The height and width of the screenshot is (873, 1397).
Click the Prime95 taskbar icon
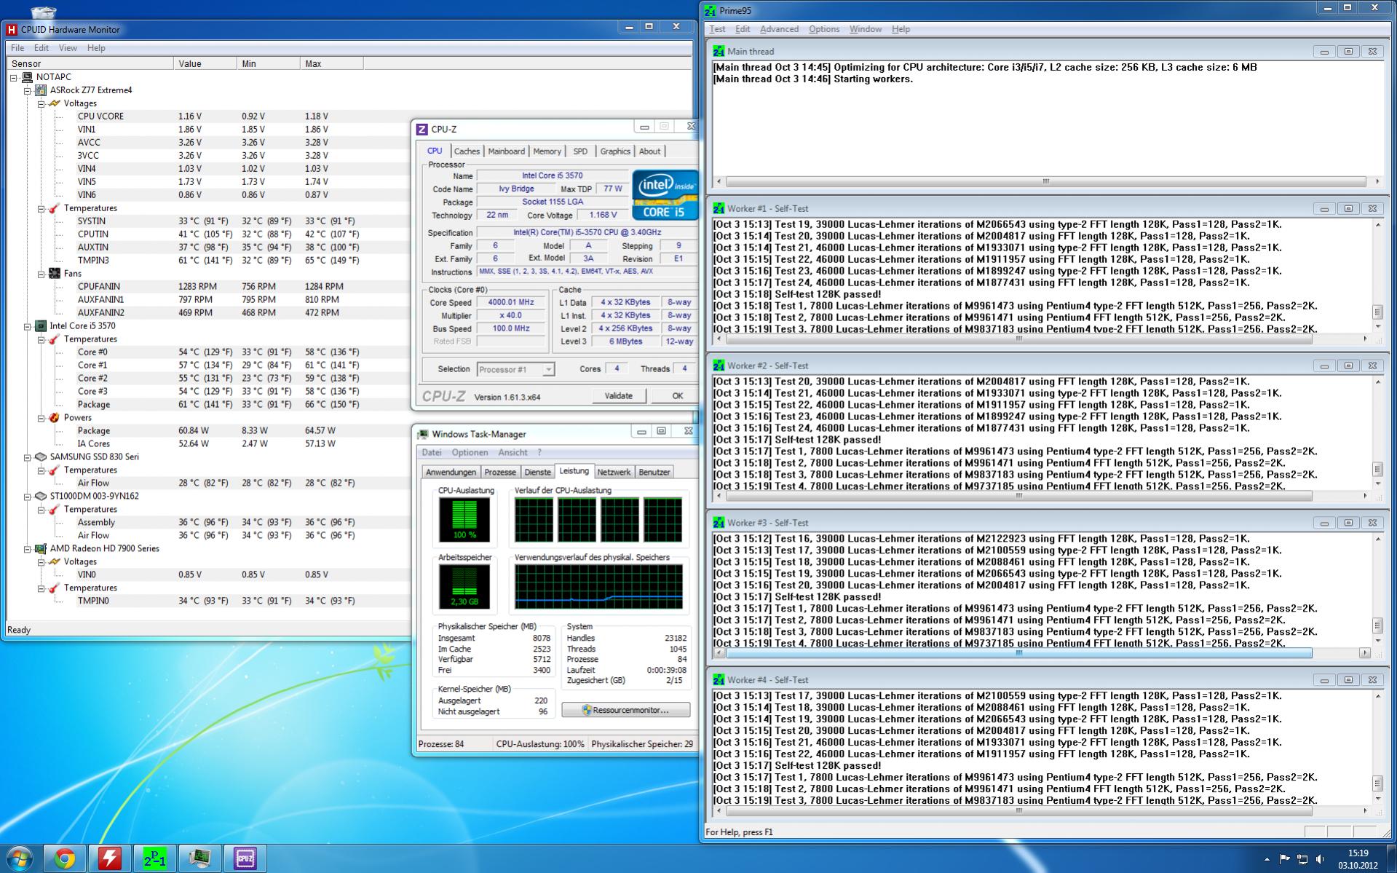pyautogui.click(x=154, y=859)
